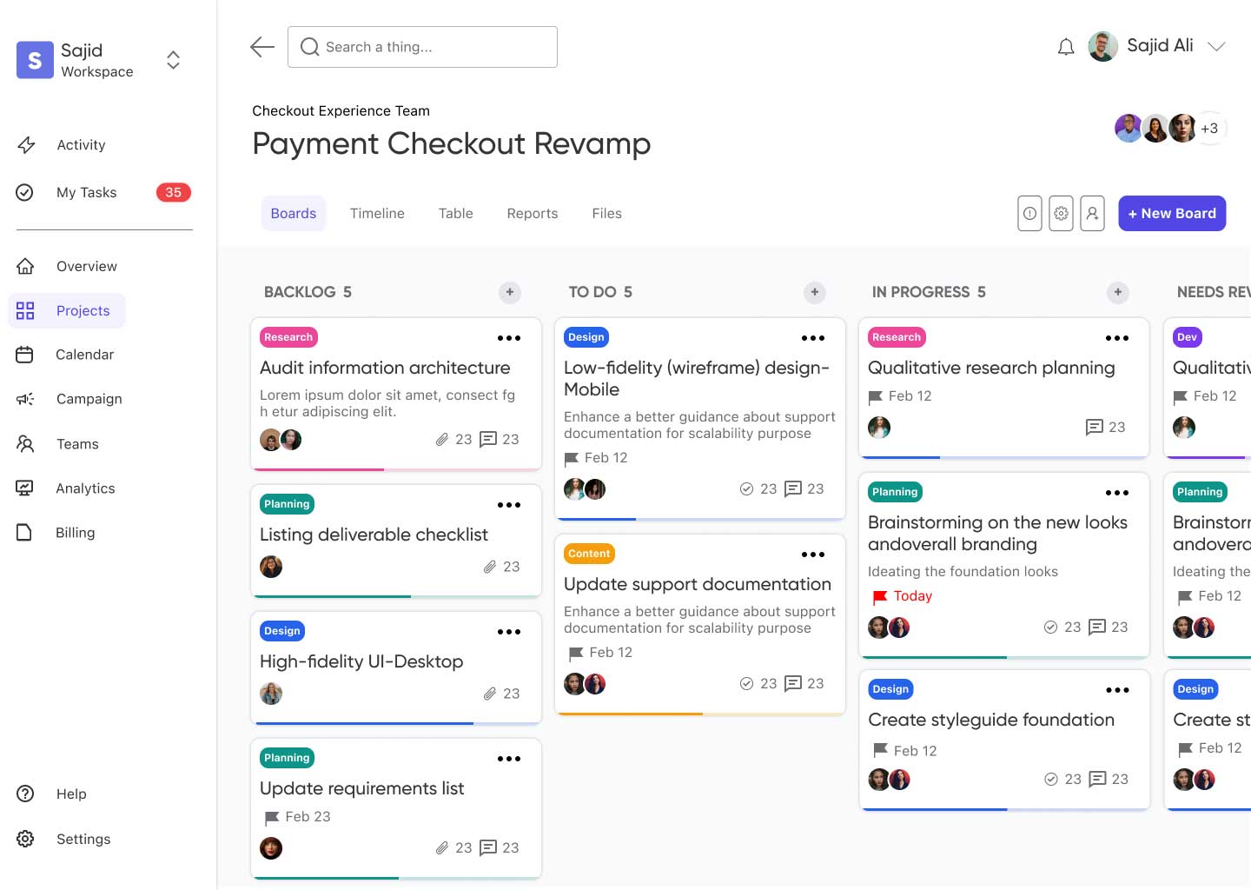
Task: Click attachment icon on Listing deliverable checklist card
Action: click(x=490, y=567)
